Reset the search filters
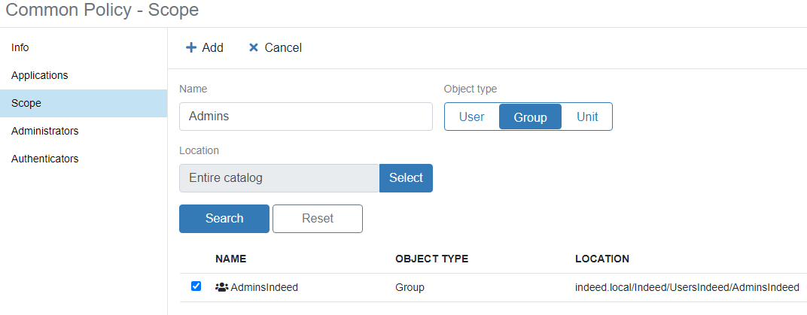 click(318, 219)
